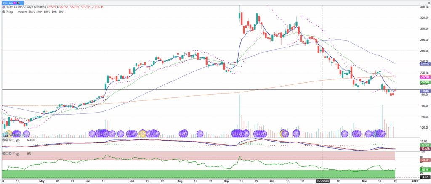Click the 11/3/2025 date marker on the time axis
The height and width of the screenshot is (184, 431).
pyautogui.click(x=322, y=181)
